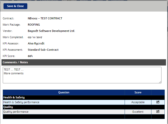Click the ROOFING work package value

34,25
